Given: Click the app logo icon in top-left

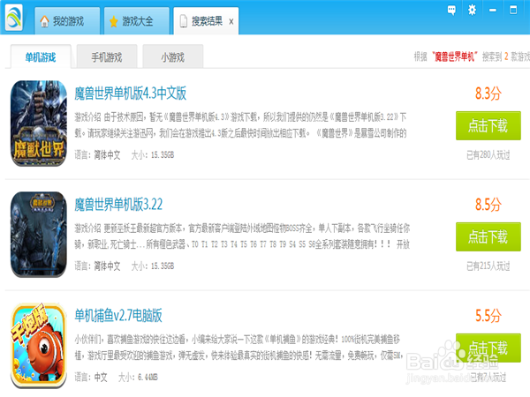Looking at the screenshot, I should tap(14, 18).
